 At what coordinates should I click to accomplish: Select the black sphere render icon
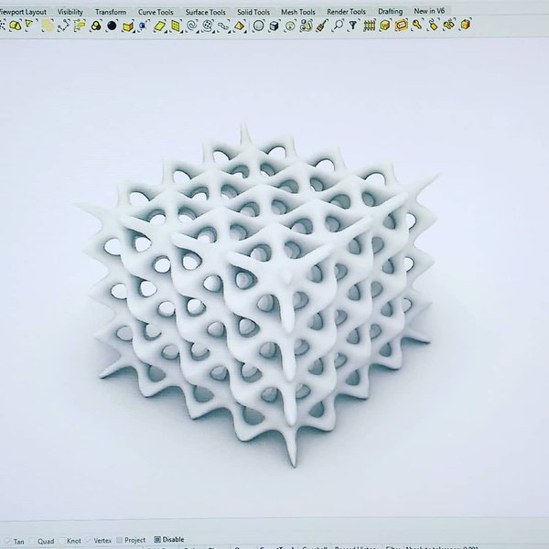[111, 26]
